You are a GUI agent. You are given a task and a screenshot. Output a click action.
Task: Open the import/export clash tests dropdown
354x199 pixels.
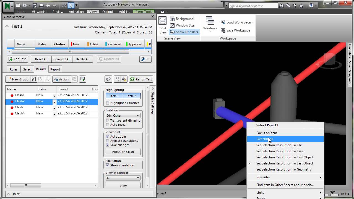(x=145, y=59)
